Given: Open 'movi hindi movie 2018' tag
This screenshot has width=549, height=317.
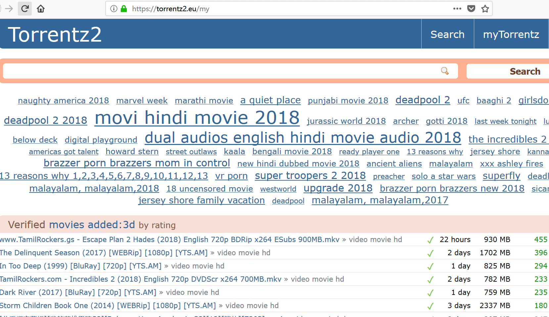Looking at the screenshot, I should [x=197, y=118].
